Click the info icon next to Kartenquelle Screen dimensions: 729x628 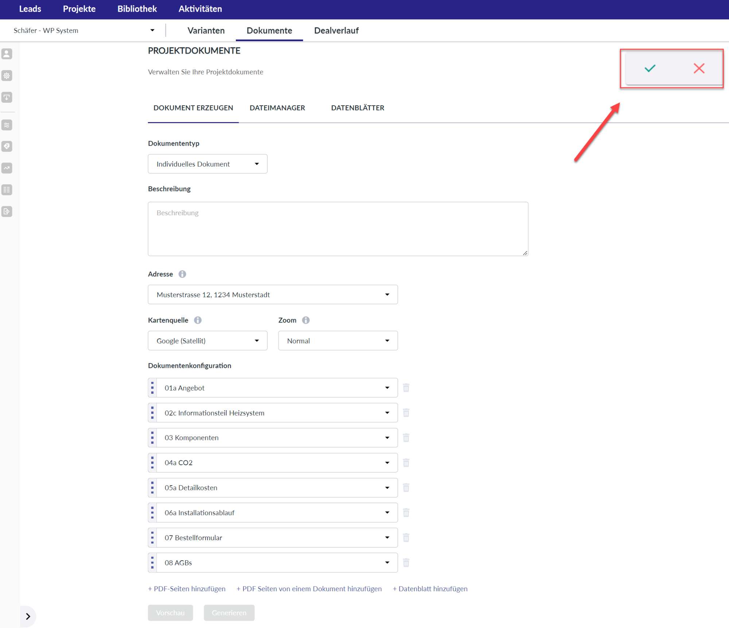(x=198, y=320)
